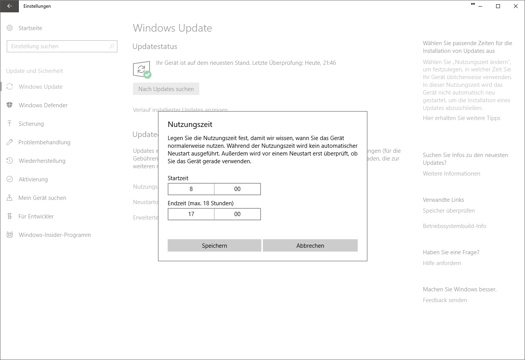Screen dimensions: 525x360
Task: Click the Update und Sicherheit category label
Action: pyautogui.click(x=35, y=71)
